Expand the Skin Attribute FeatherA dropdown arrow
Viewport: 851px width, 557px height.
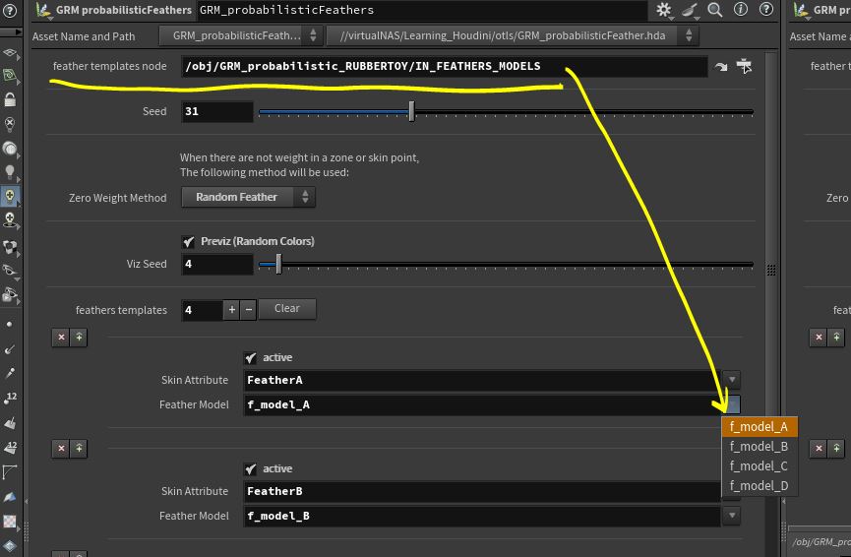(731, 380)
